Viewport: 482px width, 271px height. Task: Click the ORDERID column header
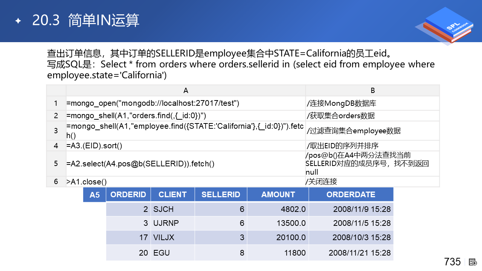[x=128, y=195]
